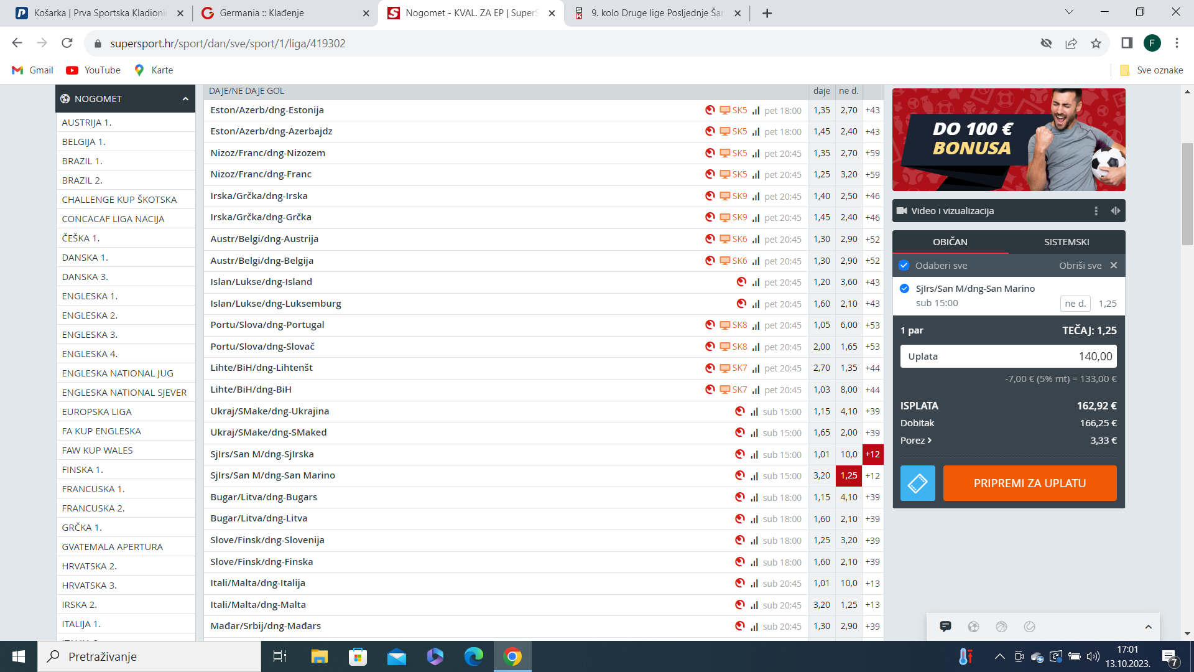1194x672 pixels.
Task: Expand the Porez tax details
Action: point(915,441)
